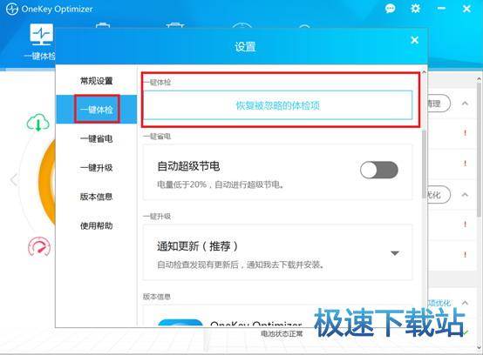This screenshot has height=355, width=483.
Task: Click the second red exclamation warning mark
Action: (x=466, y=164)
